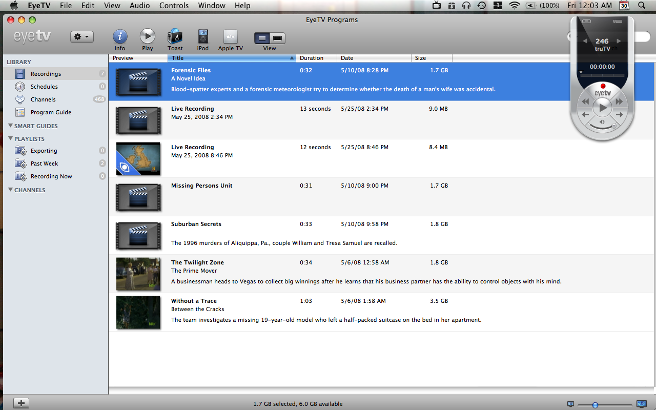
Task: Click the small-thumbnail icon beside the size slider
Action: click(571, 404)
